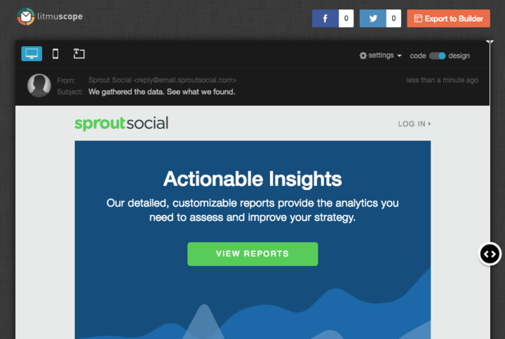Viewport: 505px width, 339px height.
Task: Click the Twitter share count
Action: [393, 19]
